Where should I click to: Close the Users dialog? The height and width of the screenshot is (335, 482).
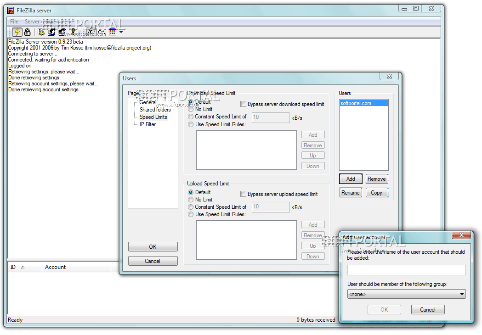[x=390, y=76]
